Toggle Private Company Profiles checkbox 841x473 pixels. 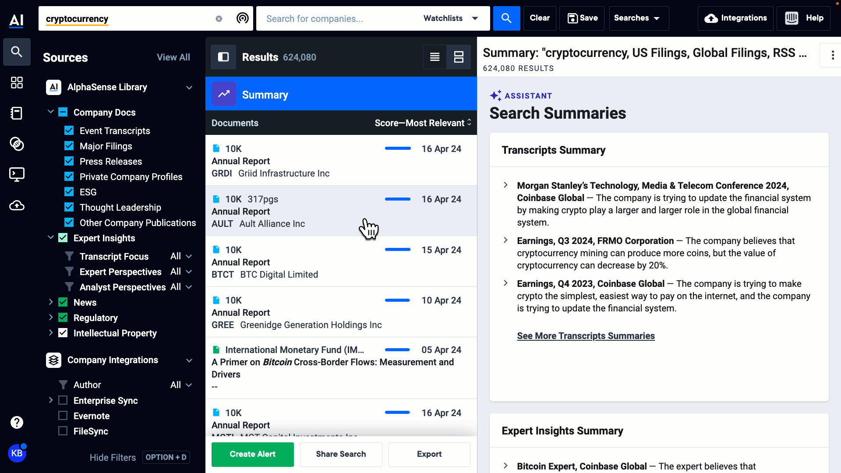click(x=69, y=176)
